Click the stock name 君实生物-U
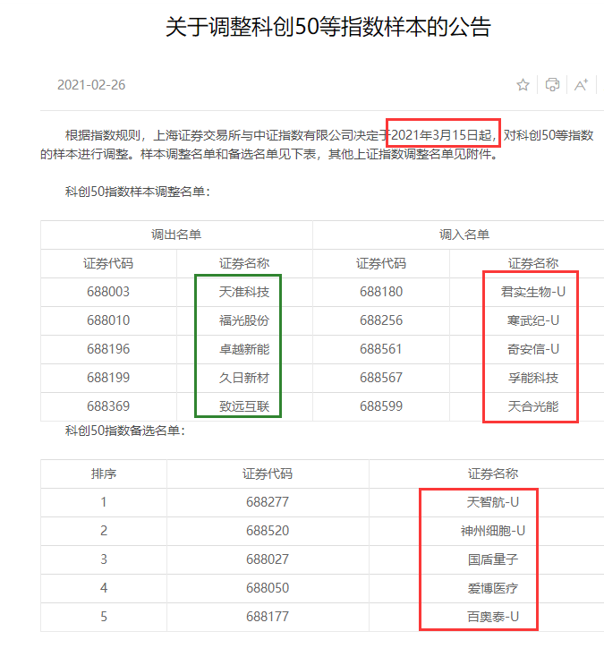The image size is (604, 657). tap(532, 292)
